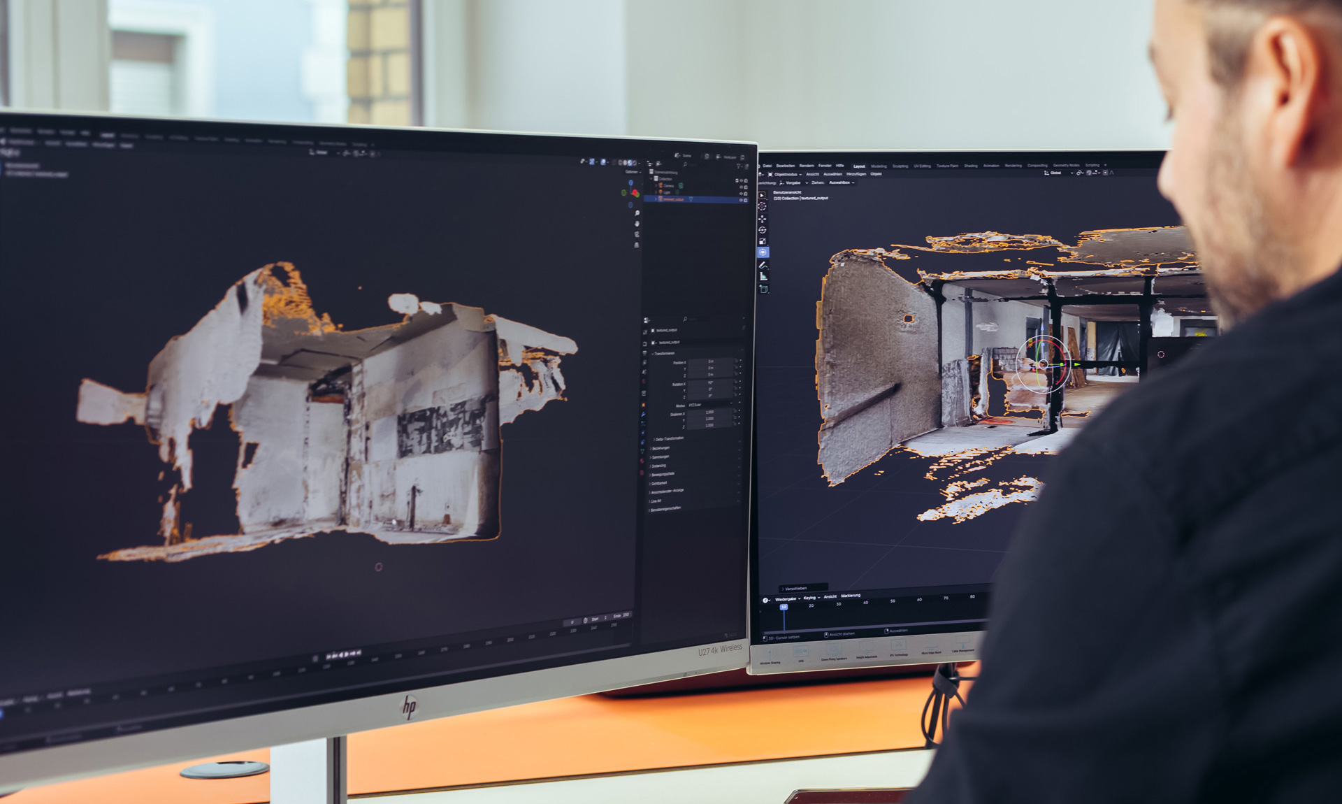Open the Objektmodus mode dropdown
Screen dimensions: 1342x804
[785, 175]
